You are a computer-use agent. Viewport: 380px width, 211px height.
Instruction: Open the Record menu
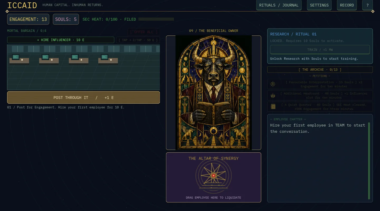coord(347,5)
